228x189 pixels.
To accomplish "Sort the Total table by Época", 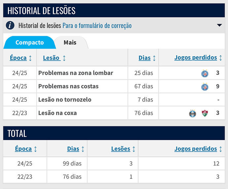I will pos(23,149).
